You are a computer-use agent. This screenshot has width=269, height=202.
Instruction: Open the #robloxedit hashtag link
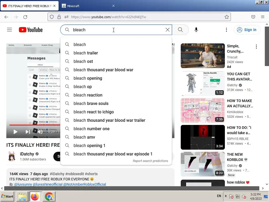[75, 174]
